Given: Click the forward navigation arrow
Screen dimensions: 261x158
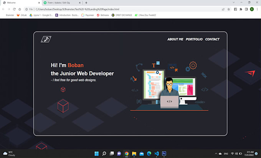Looking at the screenshot, I should (9, 9).
